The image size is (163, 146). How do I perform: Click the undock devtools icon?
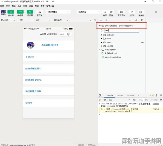coord(161,95)
